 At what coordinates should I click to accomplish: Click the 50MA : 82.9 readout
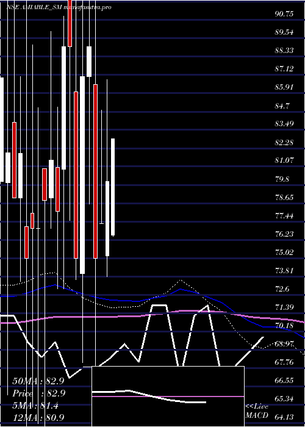pyautogui.click(x=38, y=381)
